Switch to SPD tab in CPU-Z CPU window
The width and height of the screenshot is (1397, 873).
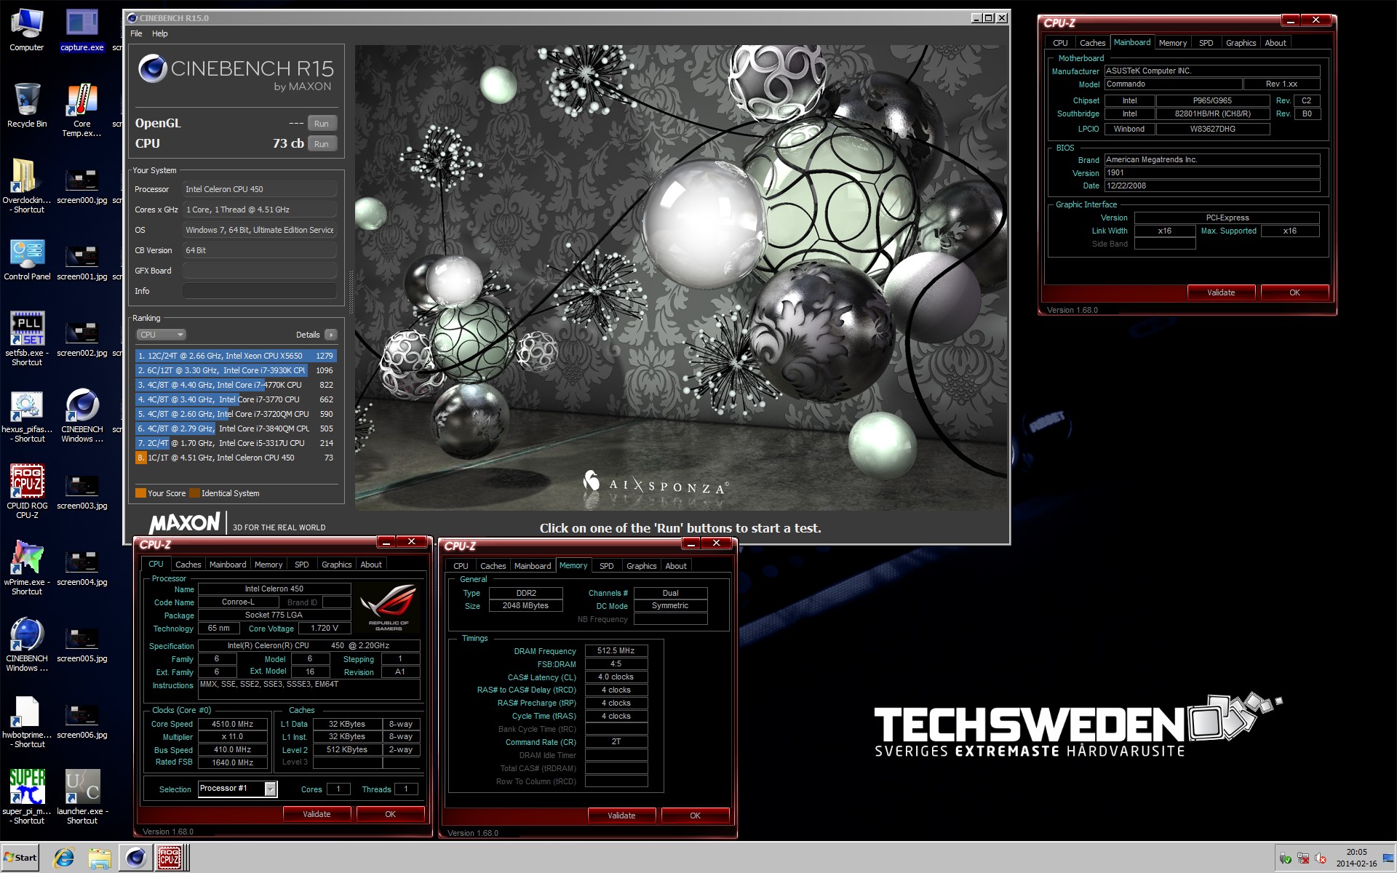(302, 565)
